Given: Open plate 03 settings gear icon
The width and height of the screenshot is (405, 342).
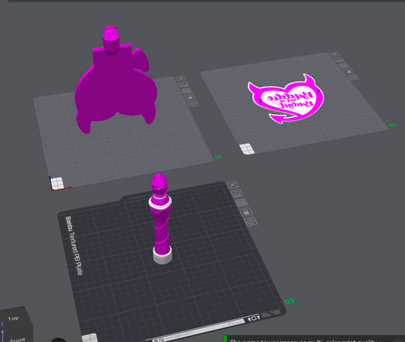Looking at the screenshot, I should 250,222.
